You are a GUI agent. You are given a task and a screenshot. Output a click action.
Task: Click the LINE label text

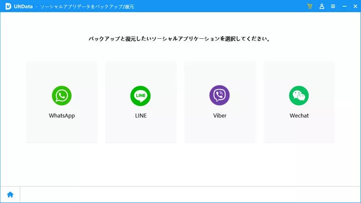point(141,116)
